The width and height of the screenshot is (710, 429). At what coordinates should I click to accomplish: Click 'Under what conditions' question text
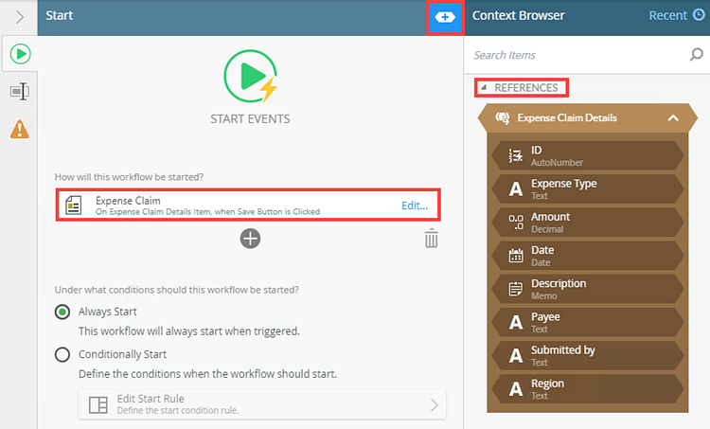point(177,290)
